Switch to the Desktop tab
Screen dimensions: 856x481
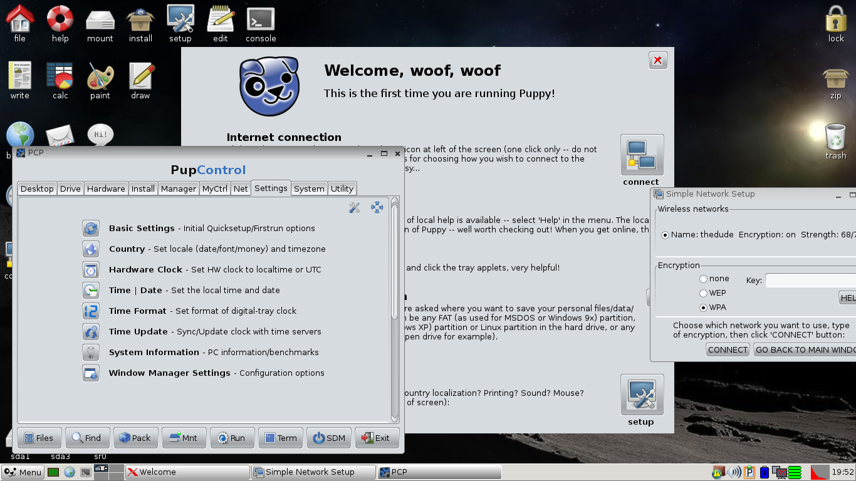click(37, 189)
